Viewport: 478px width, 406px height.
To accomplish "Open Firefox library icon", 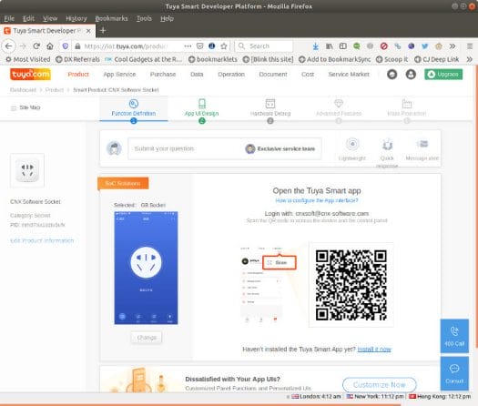I will [330, 46].
